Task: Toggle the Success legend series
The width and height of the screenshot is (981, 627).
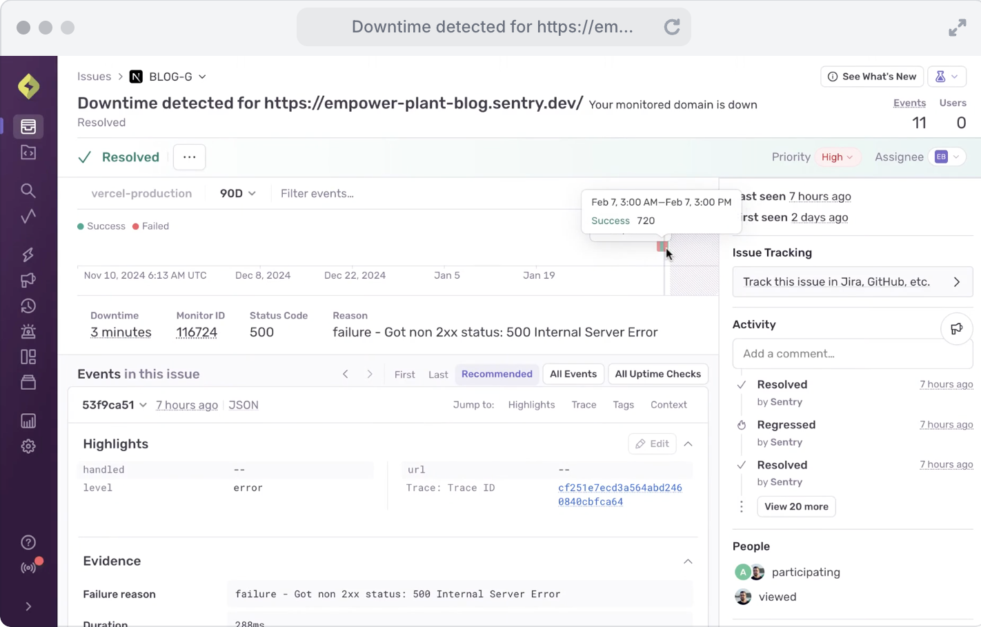Action: [x=101, y=226]
